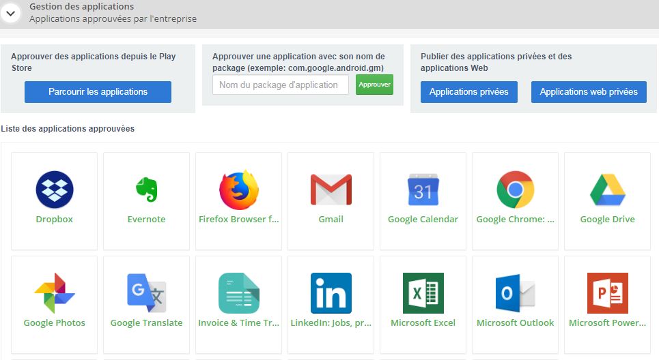
Task: Click Liste des applications approuvées heading
Action: coord(68,129)
